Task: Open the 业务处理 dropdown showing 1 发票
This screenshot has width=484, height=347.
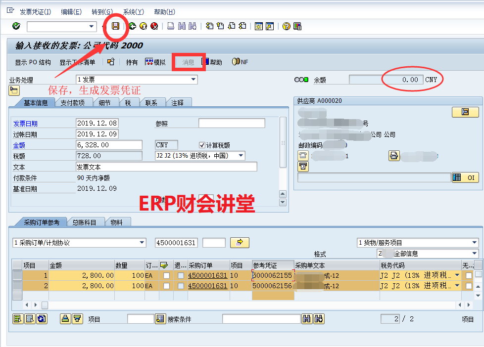Action: click(x=193, y=80)
